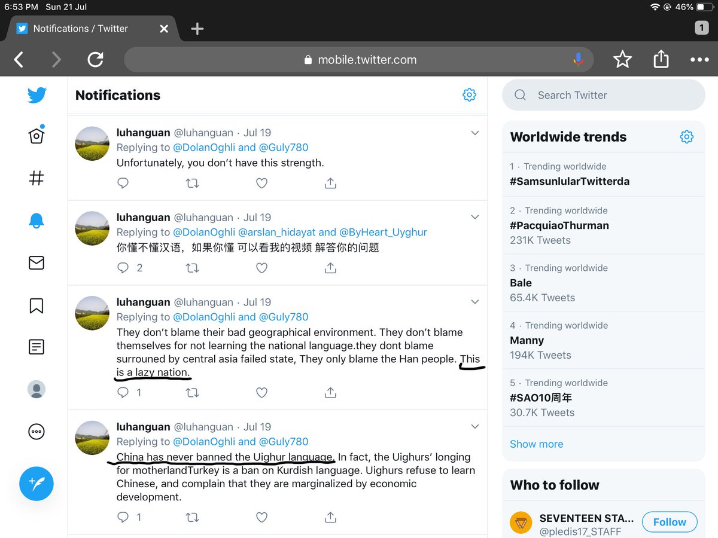Like luhanguan's tweet about the Uighur language
718x538 pixels.
click(261, 517)
